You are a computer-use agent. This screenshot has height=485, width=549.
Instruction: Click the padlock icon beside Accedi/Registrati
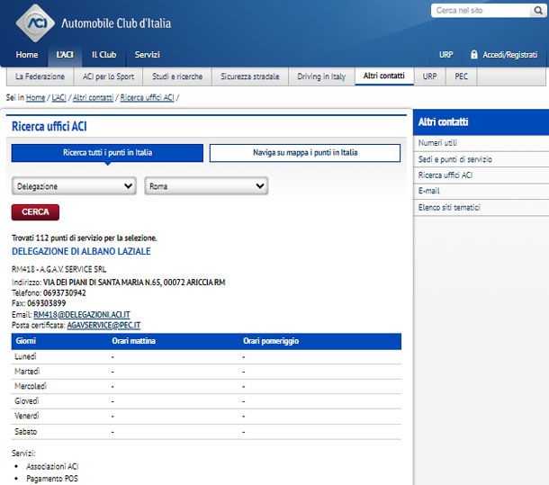coord(474,54)
